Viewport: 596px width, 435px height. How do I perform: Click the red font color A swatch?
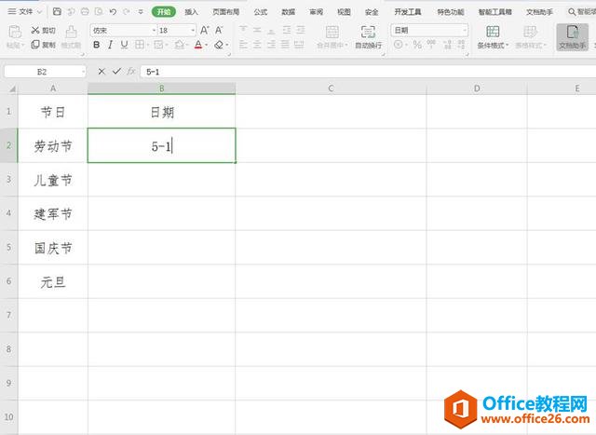pyautogui.click(x=198, y=45)
